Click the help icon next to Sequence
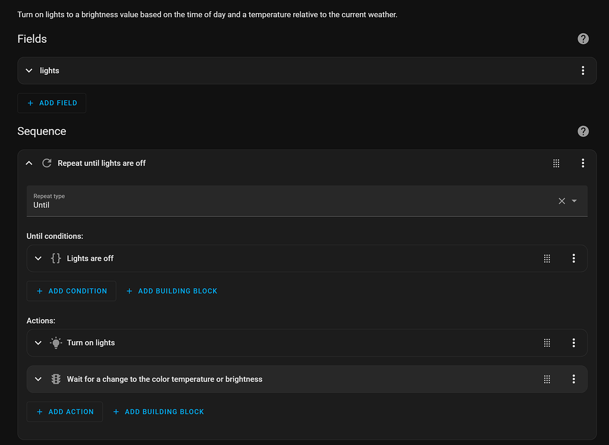Image resolution: width=609 pixels, height=445 pixels. coord(583,131)
